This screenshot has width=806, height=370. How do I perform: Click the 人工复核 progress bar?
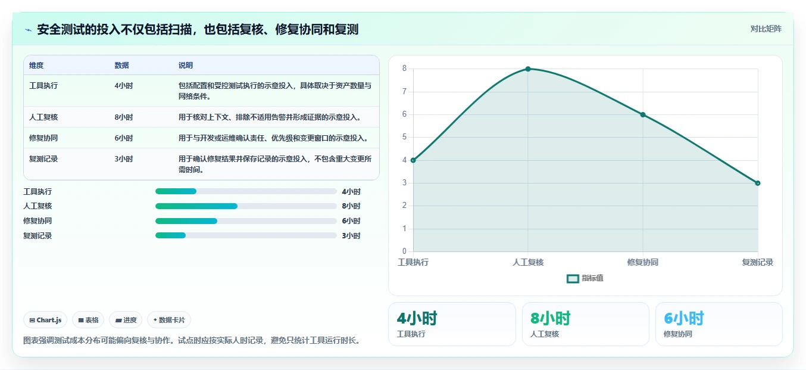(x=246, y=206)
